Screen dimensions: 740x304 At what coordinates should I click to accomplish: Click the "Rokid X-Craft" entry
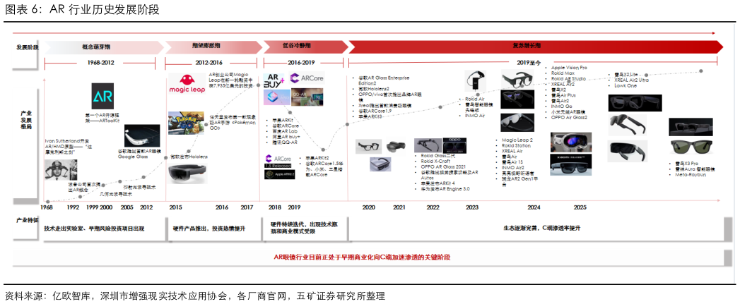point(436,162)
